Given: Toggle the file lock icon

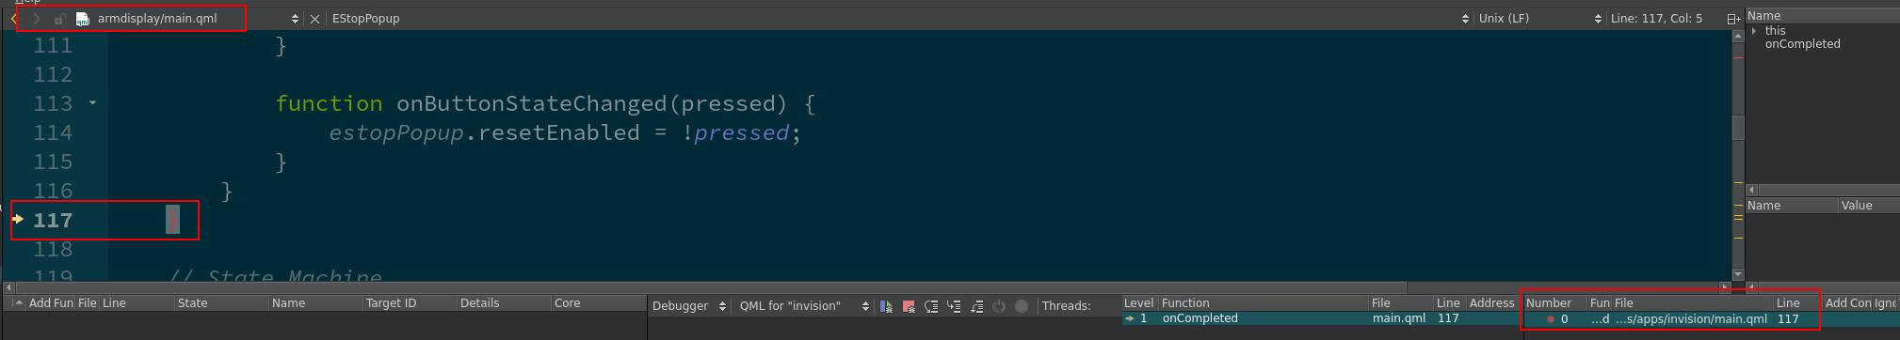Looking at the screenshot, I should pos(59,19).
